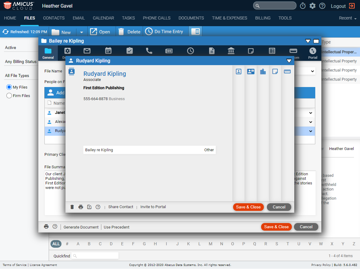Open the calendar tab in the Bailey re Kipling file
Screen dimensions: 360x269
[108, 51]
